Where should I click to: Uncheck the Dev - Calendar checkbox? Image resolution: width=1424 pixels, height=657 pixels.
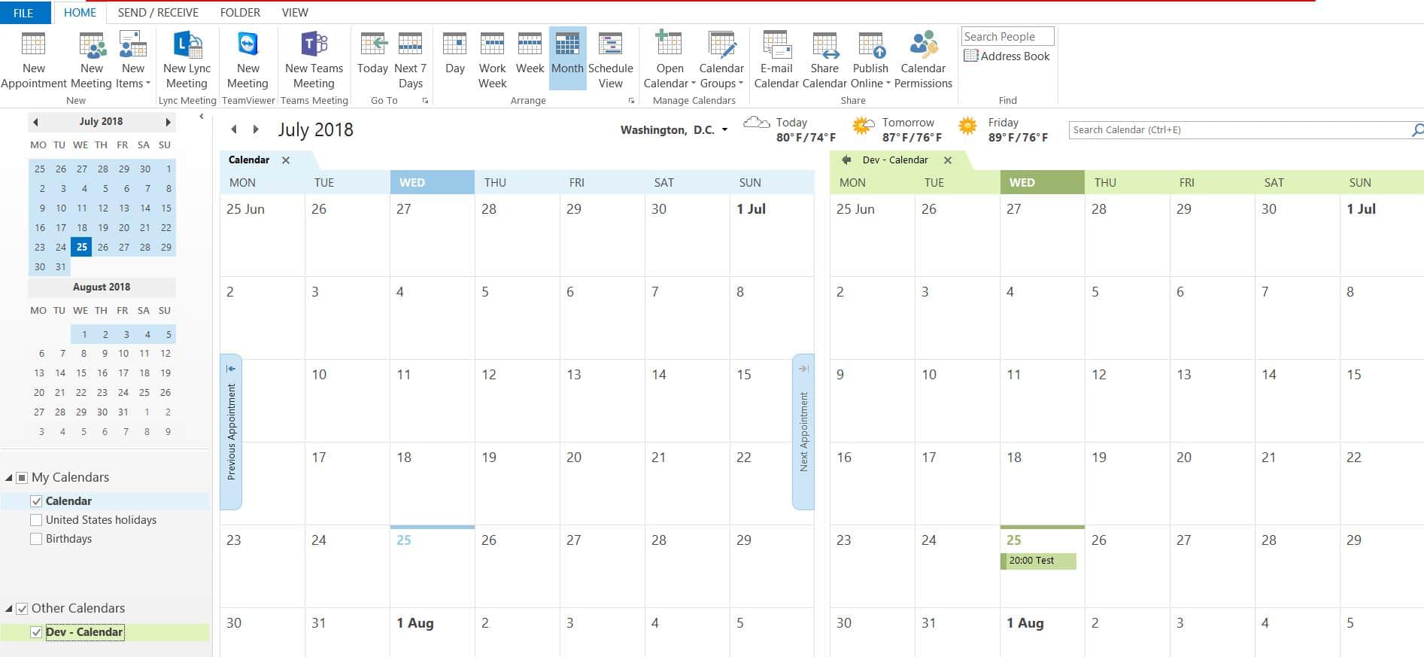[36, 632]
